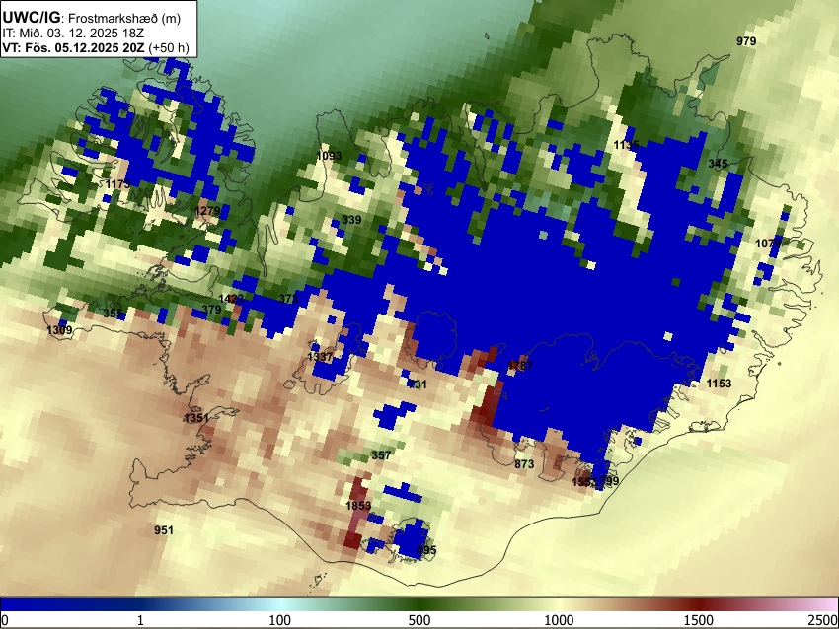
Task: Click the freezing level value 979
Action: click(746, 41)
